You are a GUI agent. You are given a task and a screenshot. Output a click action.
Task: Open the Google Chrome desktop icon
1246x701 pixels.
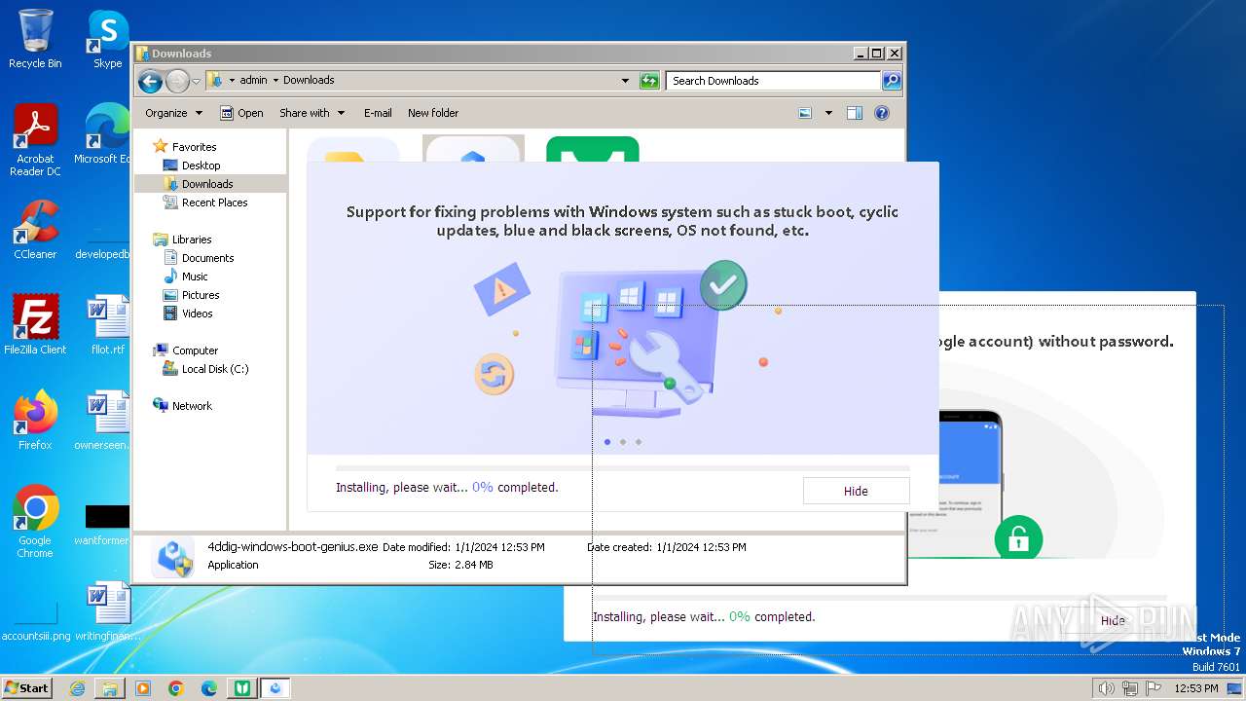coord(35,521)
